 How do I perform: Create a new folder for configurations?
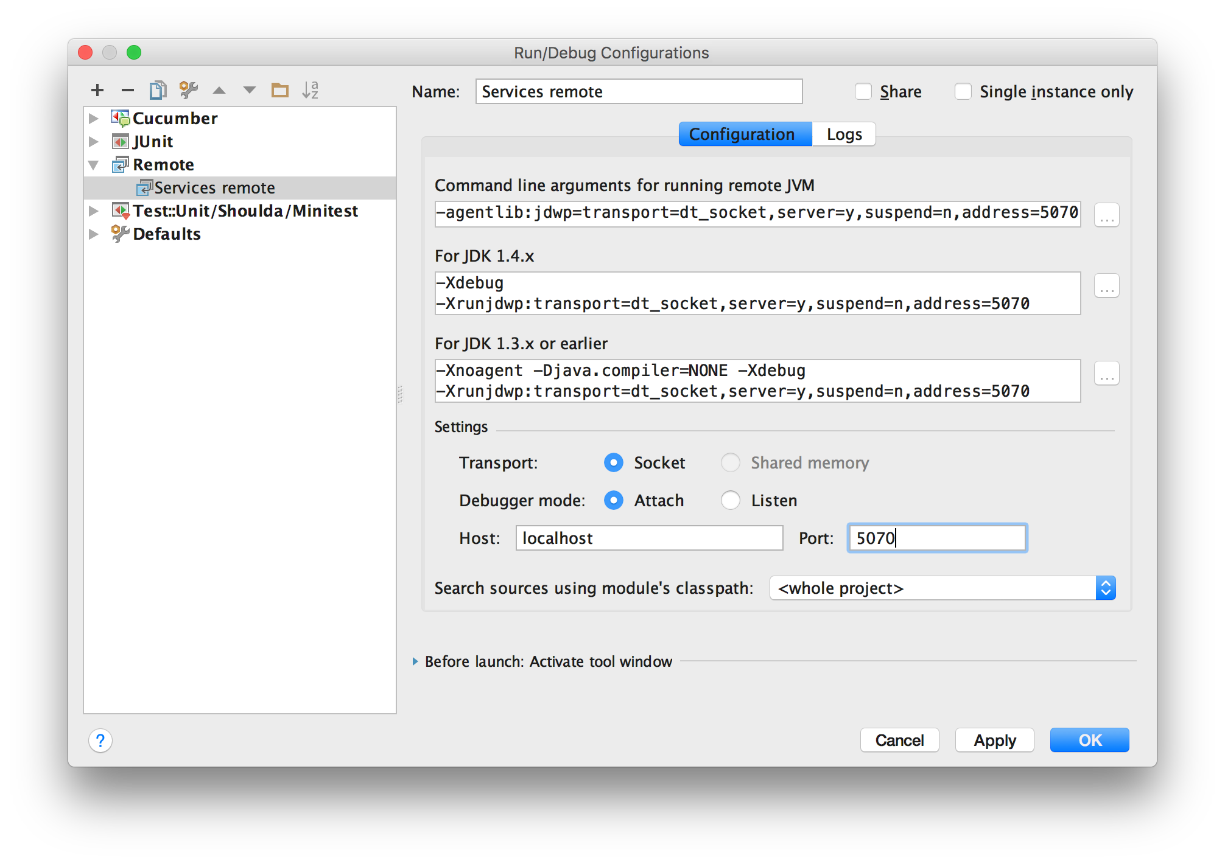pyautogui.click(x=279, y=89)
